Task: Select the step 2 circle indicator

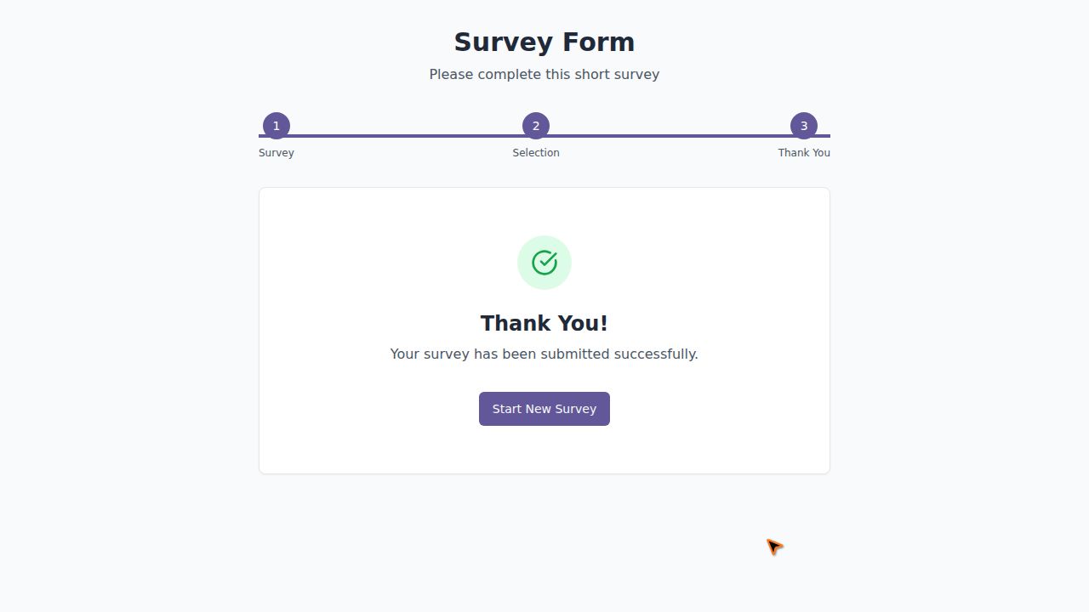Action: coord(536,126)
